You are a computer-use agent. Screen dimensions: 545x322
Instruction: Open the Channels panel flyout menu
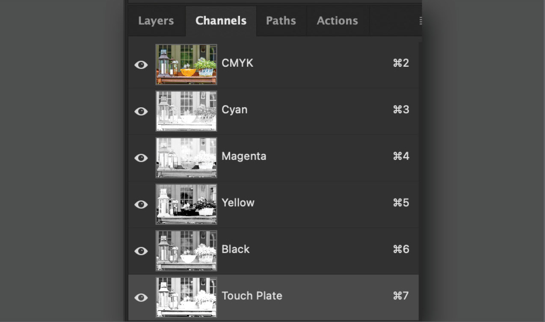click(420, 21)
